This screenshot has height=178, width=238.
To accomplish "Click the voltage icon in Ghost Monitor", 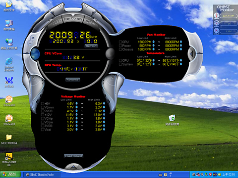I will (217, 31).
